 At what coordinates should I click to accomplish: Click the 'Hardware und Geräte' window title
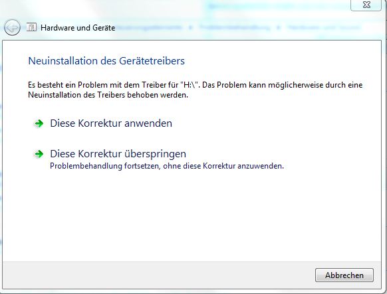[78, 28]
